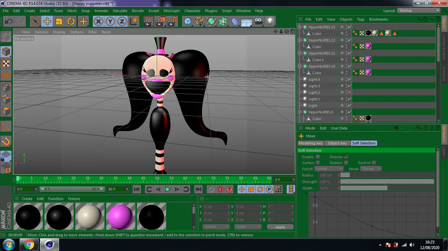
Task: Select the cream-colored material swatch
Action: 90,217
